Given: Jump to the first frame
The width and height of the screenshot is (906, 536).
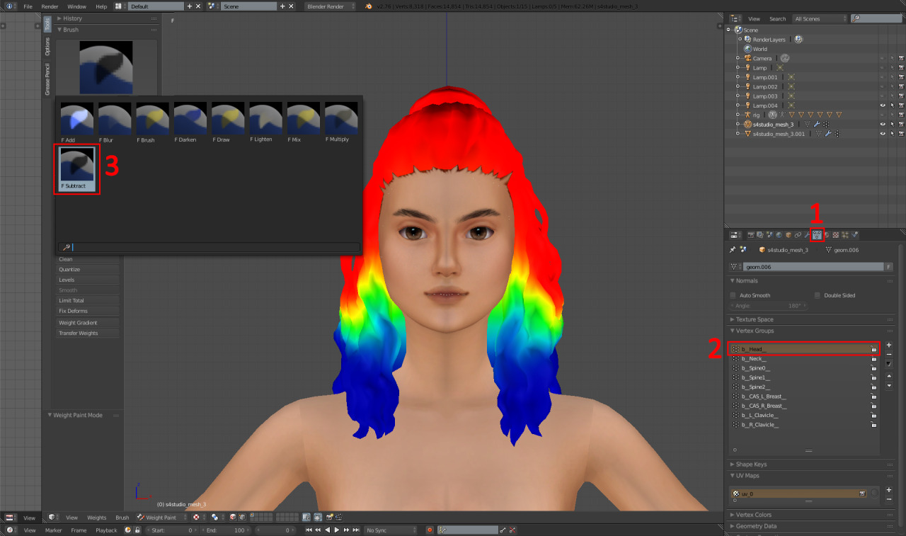Looking at the screenshot, I should coord(309,530).
